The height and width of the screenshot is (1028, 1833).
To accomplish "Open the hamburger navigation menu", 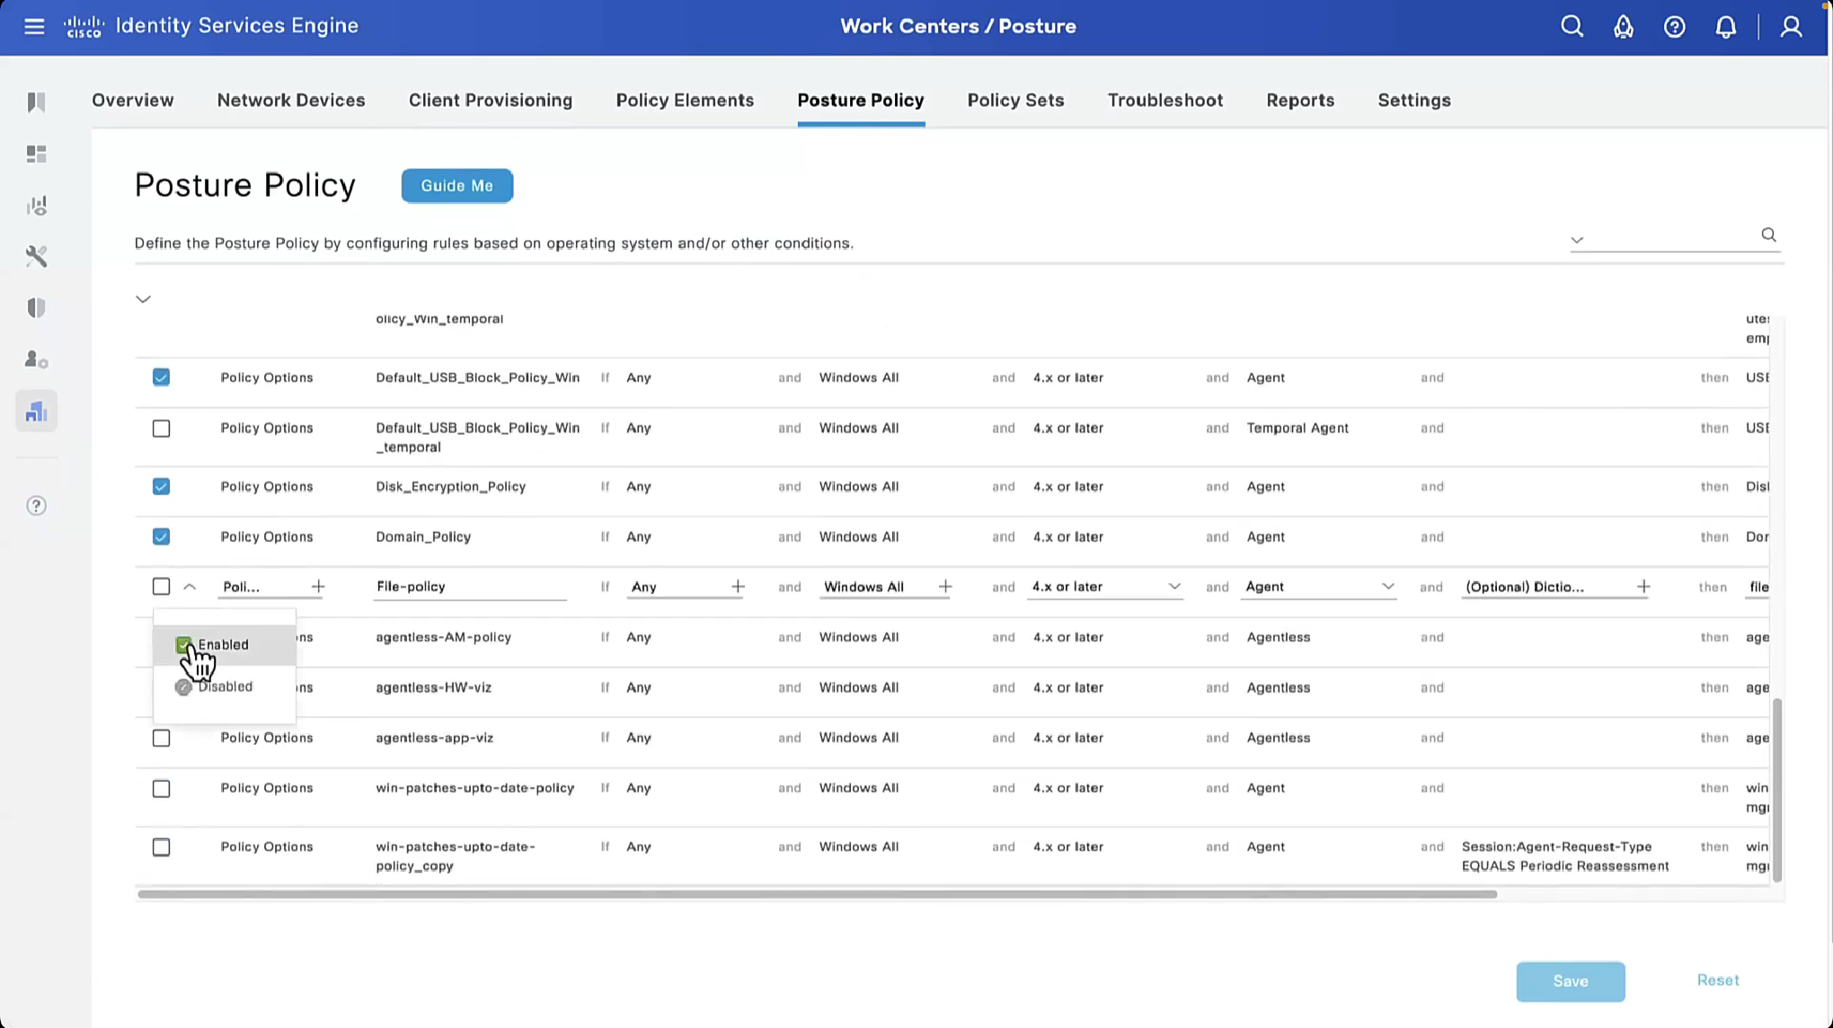I will pos(34,26).
